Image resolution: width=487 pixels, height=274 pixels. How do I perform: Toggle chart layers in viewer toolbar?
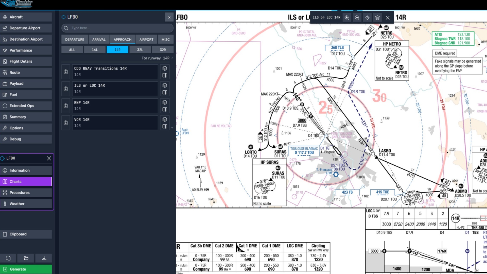[x=377, y=18]
